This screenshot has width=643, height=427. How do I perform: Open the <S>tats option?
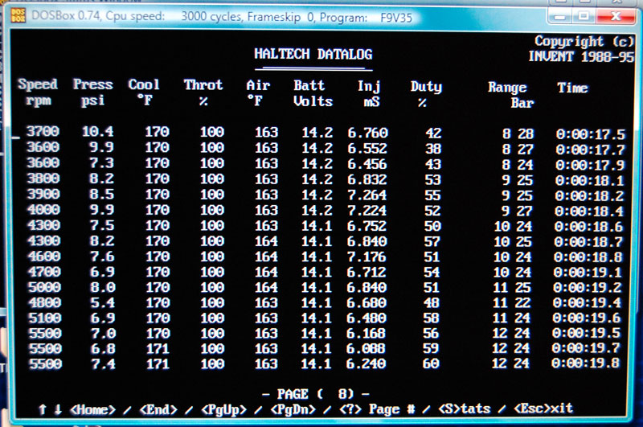pos(465,409)
